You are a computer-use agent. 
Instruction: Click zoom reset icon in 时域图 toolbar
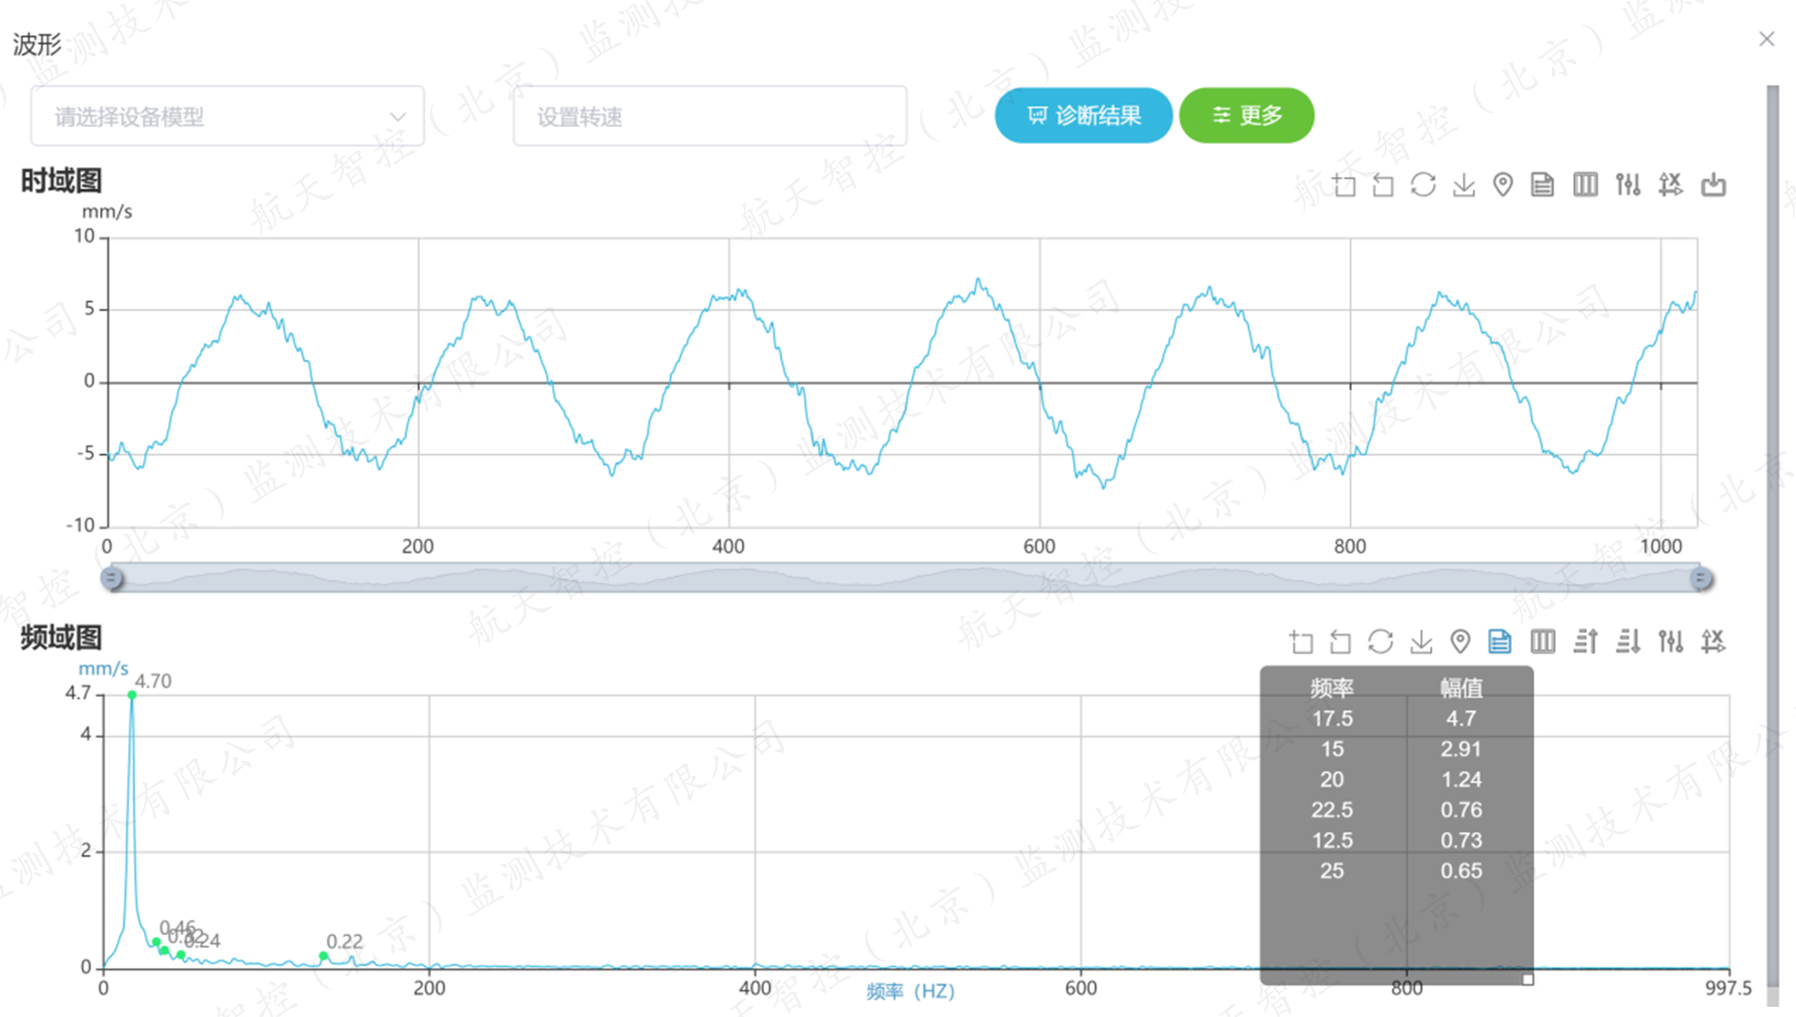click(x=1383, y=185)
